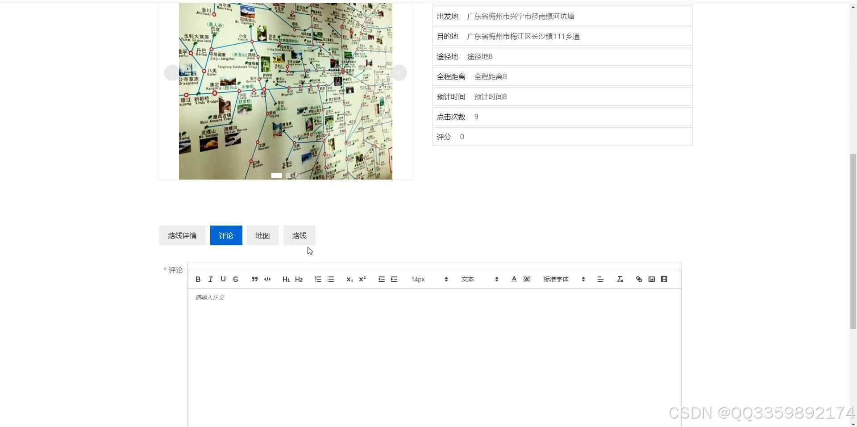Toggle italic formatting in editor toolbar
The image size is (857, 427).
[x=210, y=279]
